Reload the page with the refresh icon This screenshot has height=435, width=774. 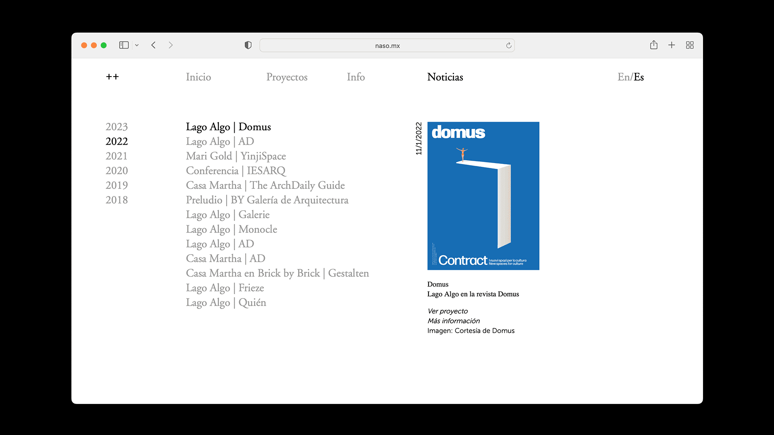[509, 46]
